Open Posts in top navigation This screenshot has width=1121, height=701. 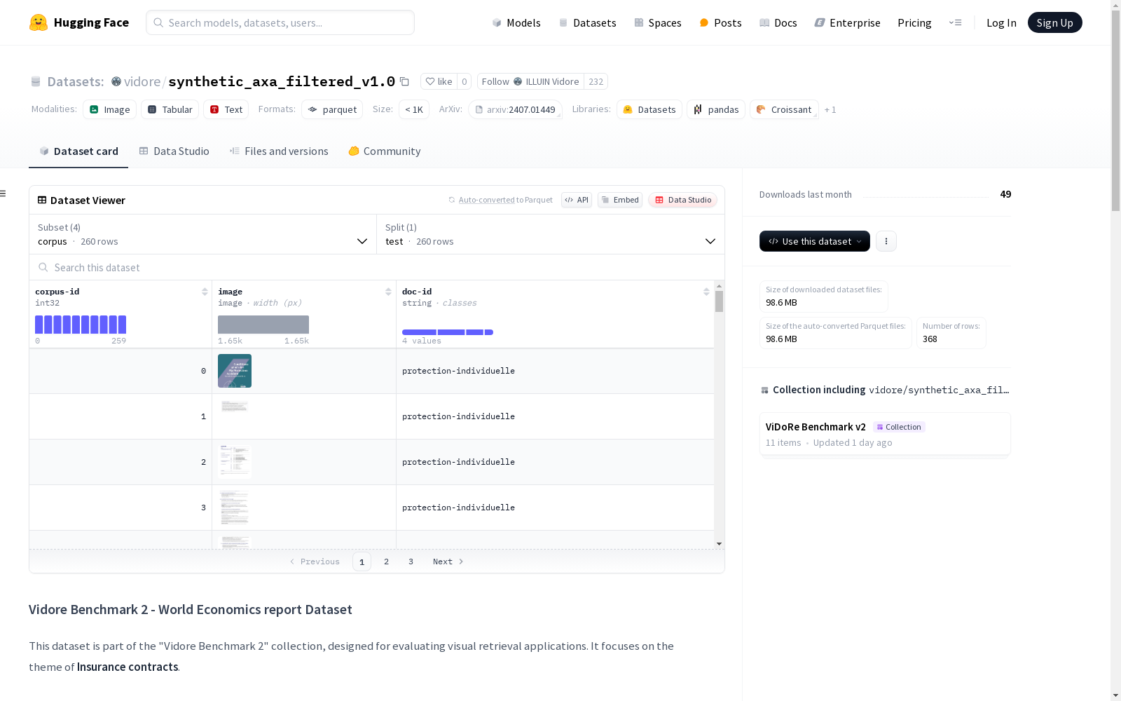point(720,22)
